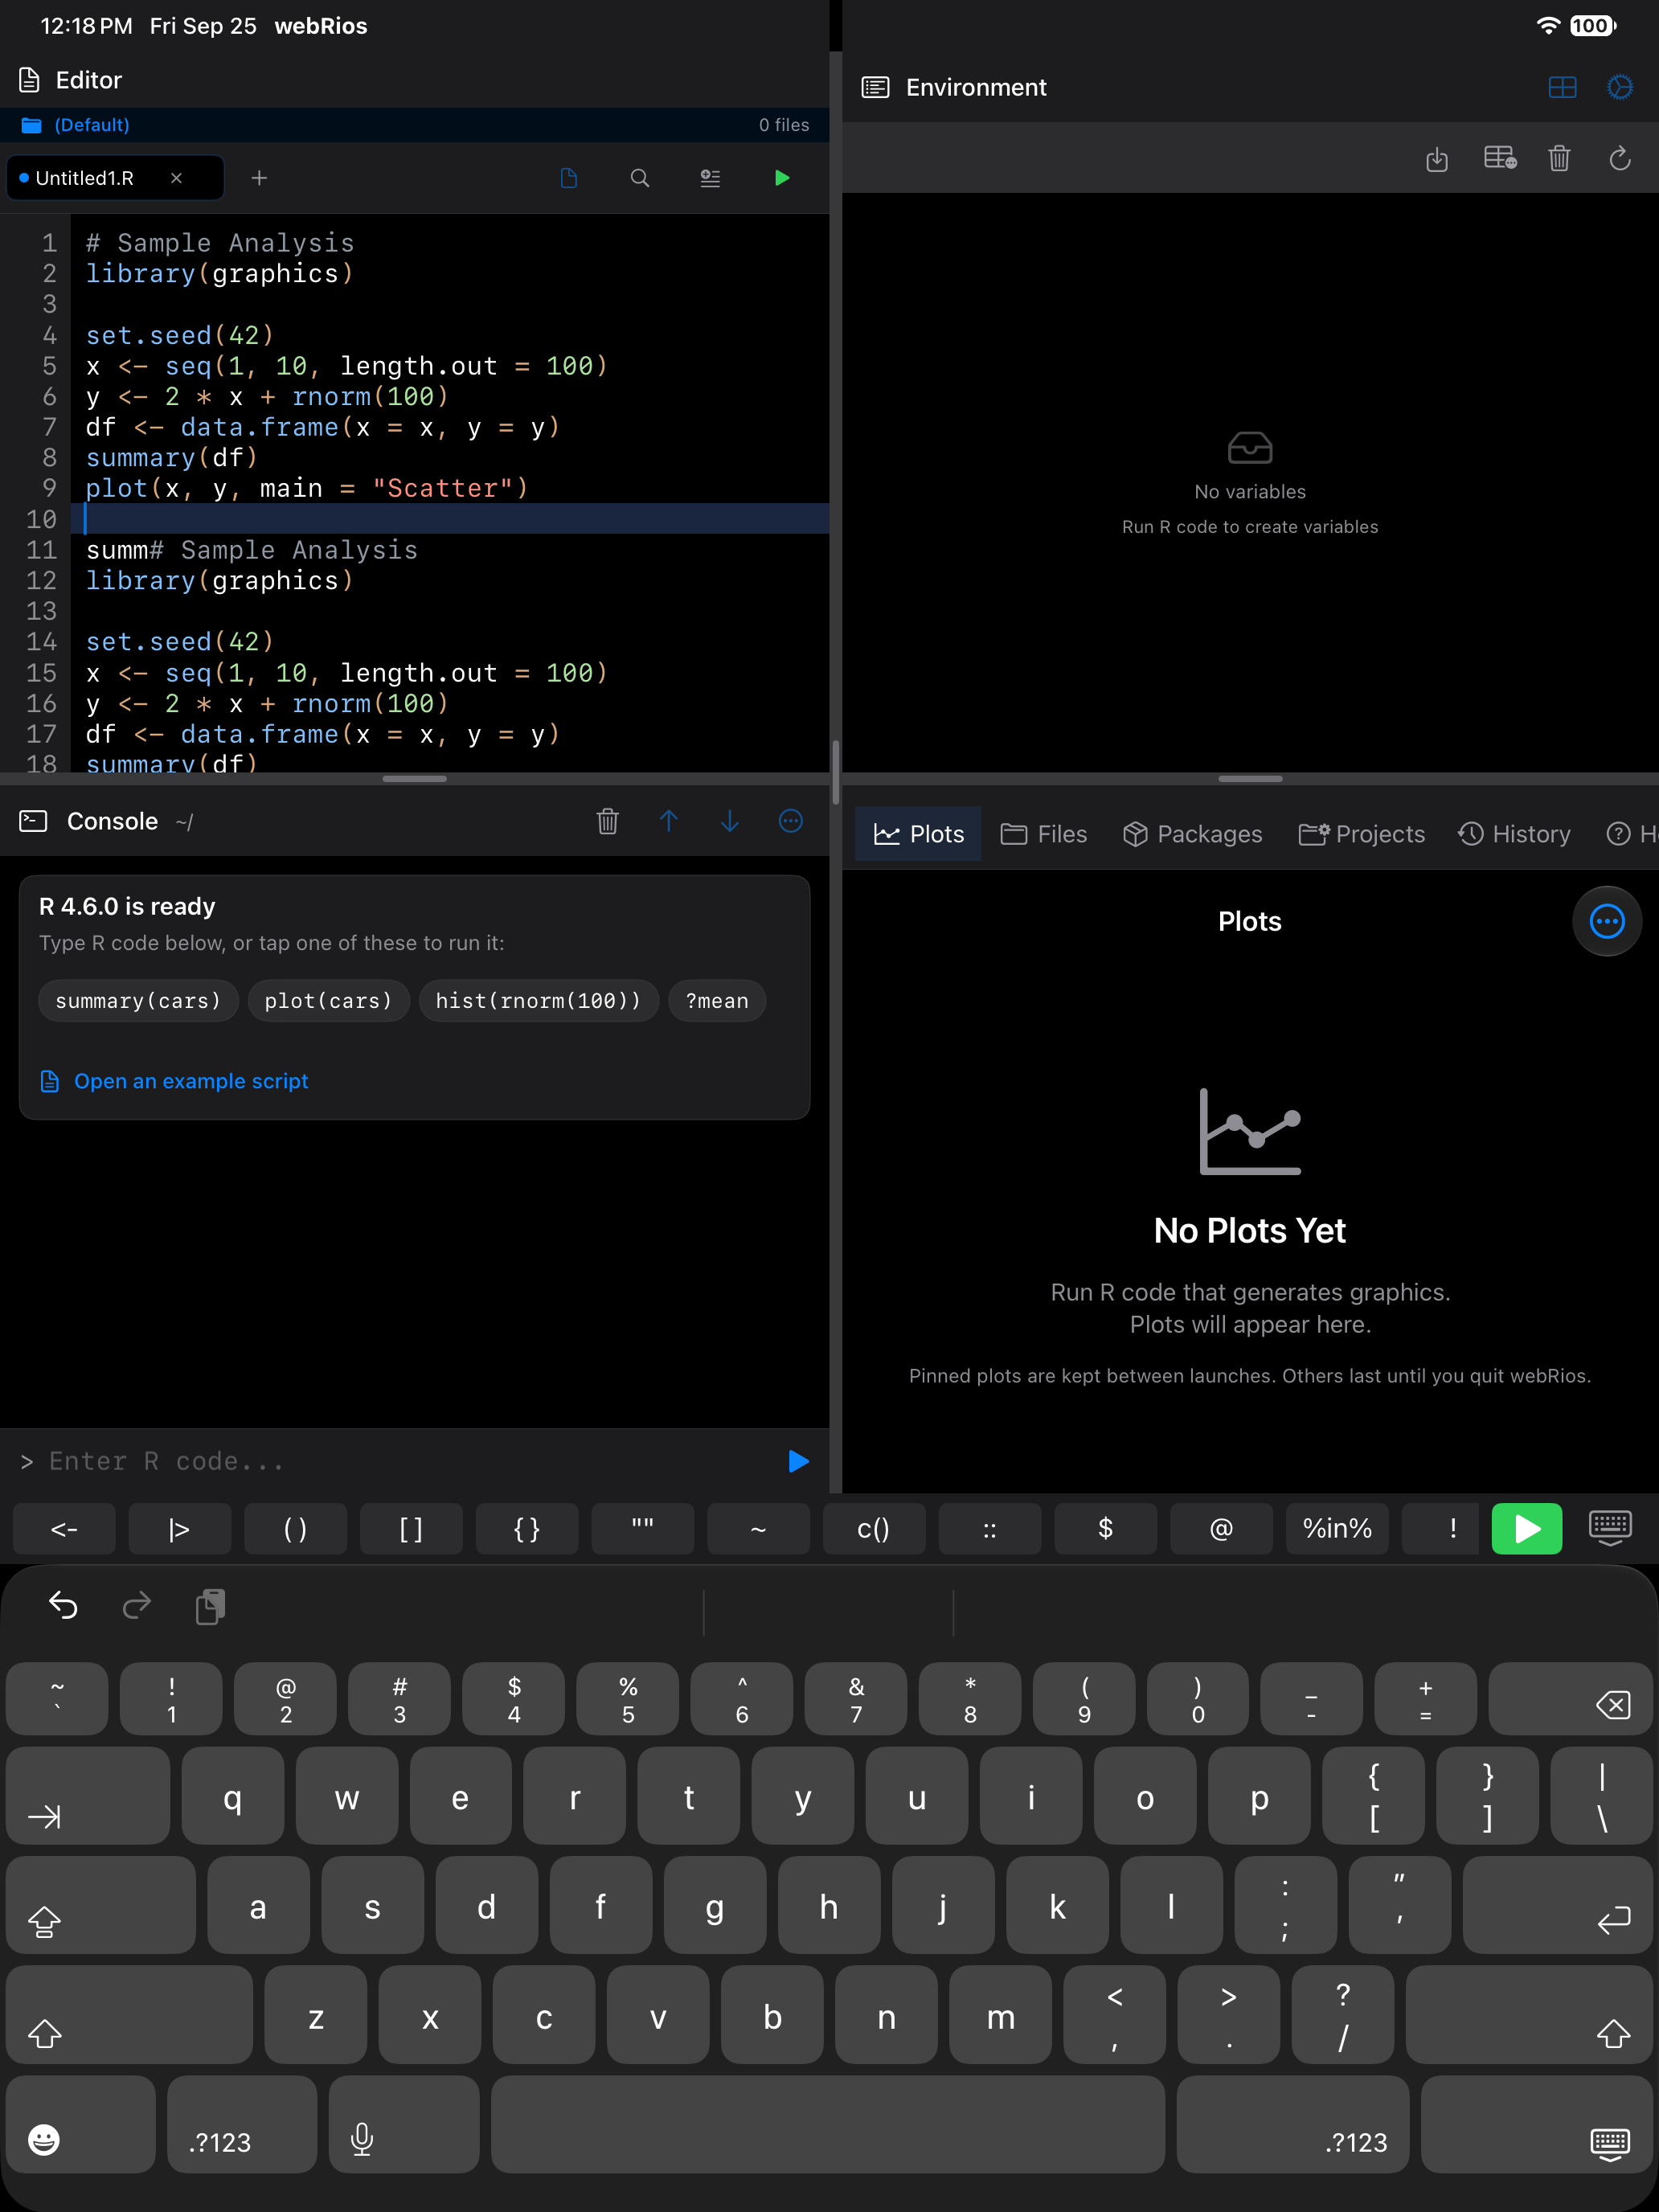Open the editor outline list icon
Screen dimensions: 1659x2212
710,178
